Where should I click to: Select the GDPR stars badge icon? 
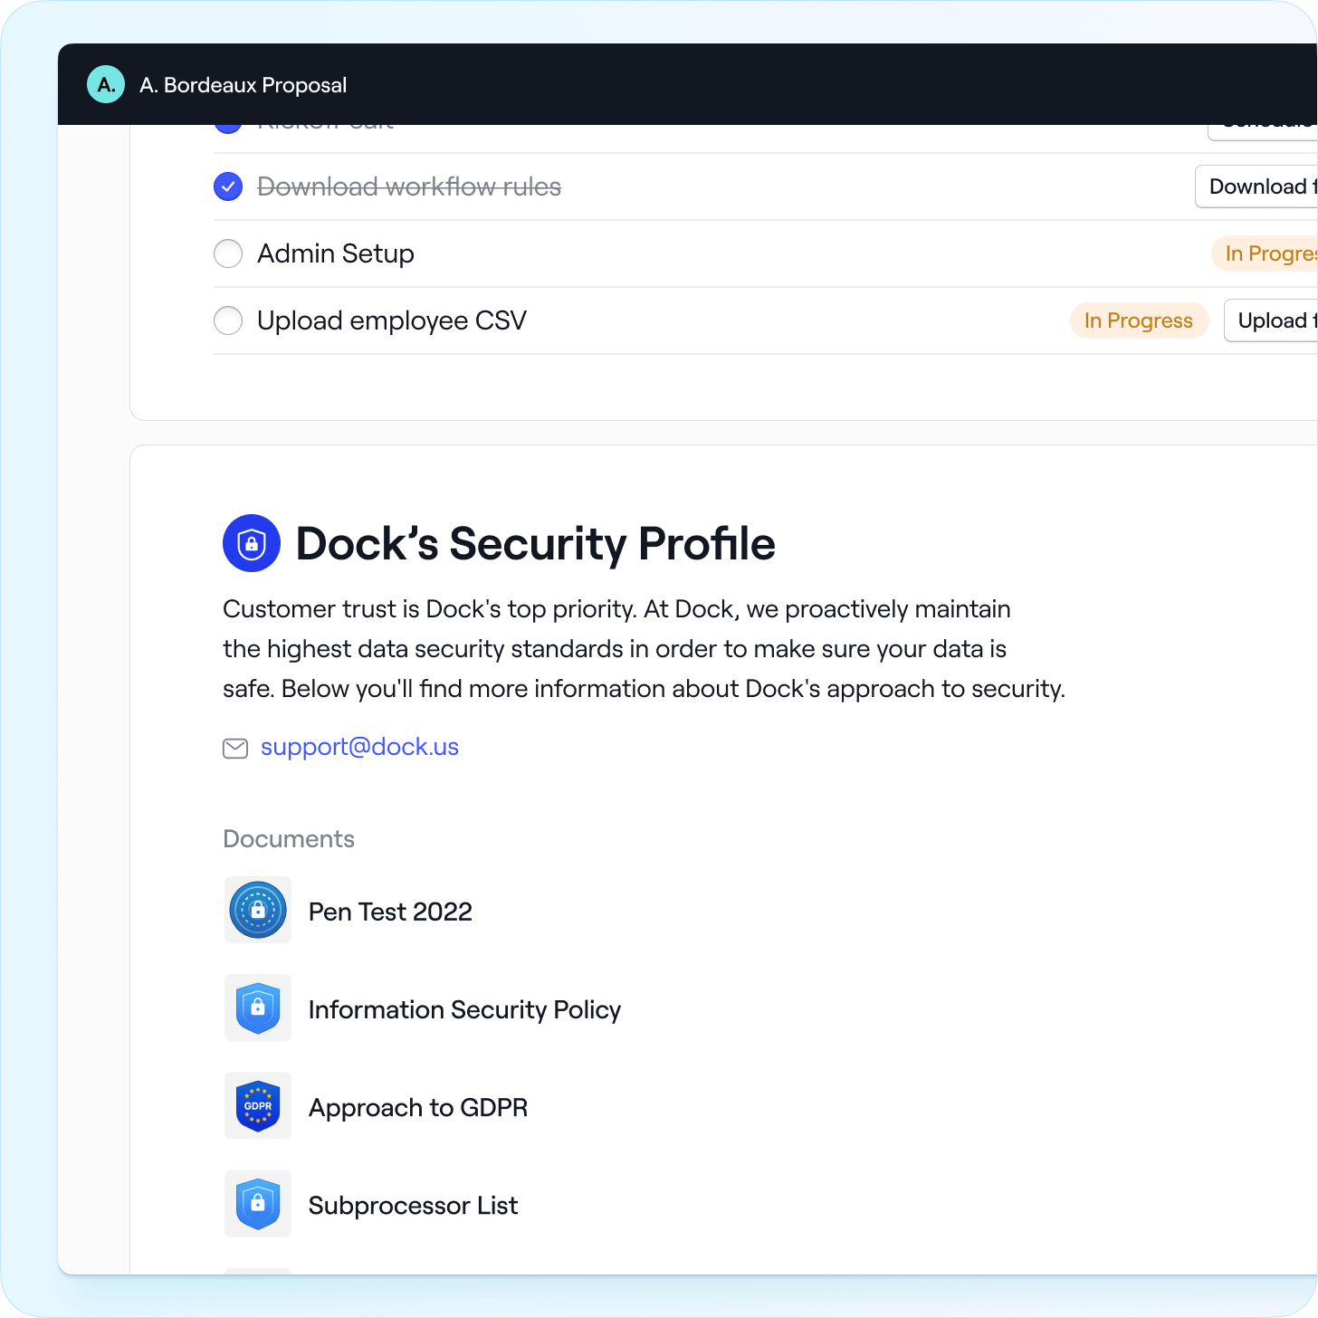point(258,1105)
